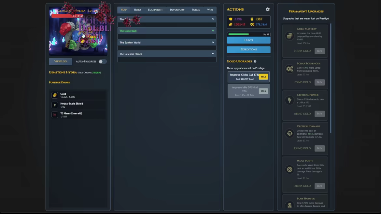The height and width of the screenshot is (214, 381).
Task: Max out the Improve Idle DPS upgrade
Action: (x=263, y=91)
